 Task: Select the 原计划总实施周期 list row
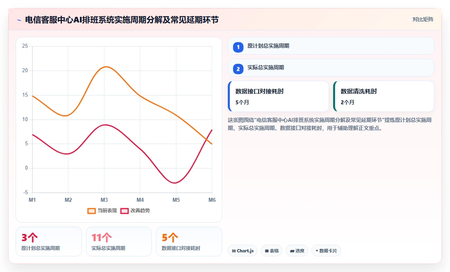331,46
